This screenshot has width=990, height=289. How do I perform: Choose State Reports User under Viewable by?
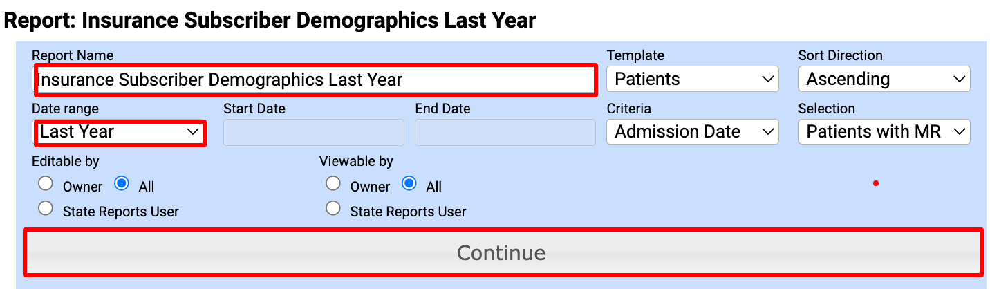click(x=333, y=208)
